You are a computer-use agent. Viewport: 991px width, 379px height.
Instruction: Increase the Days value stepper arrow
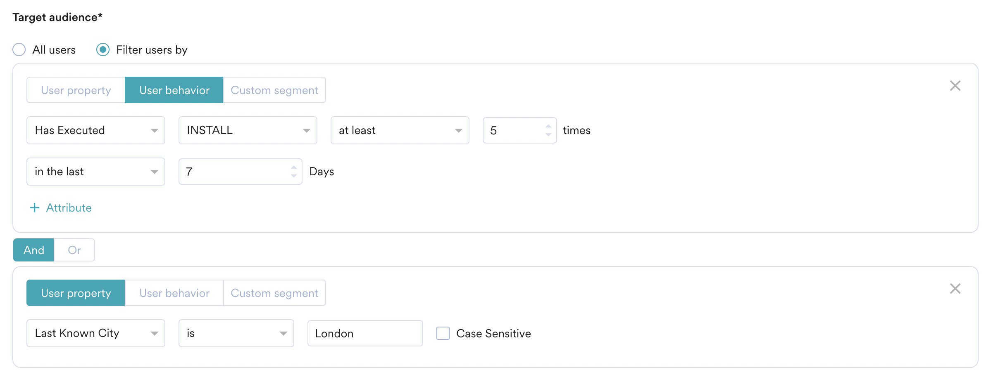[x=294, y=167]
